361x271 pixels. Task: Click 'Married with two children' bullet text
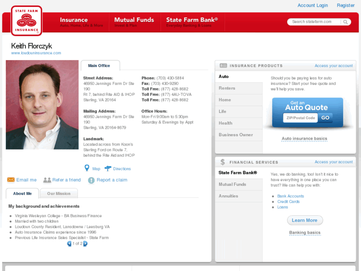(x=37, y=221)
